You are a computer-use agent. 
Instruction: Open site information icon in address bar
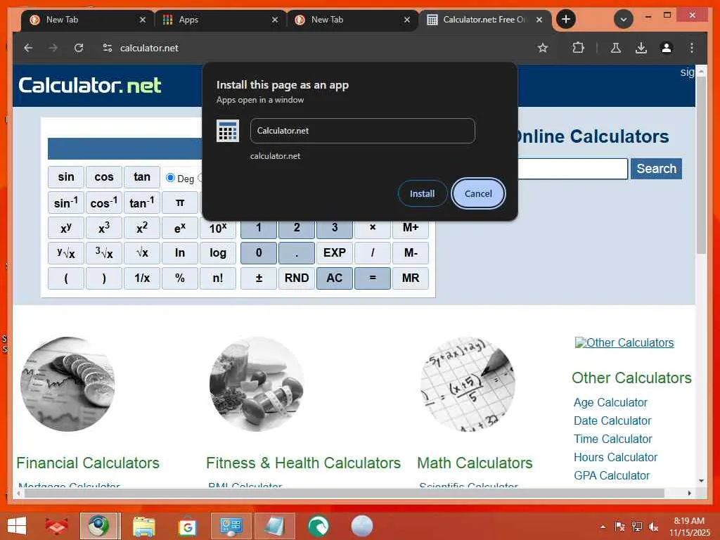tap(108, 48)
